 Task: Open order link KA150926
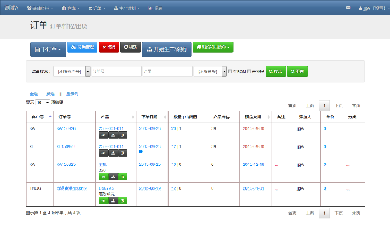(x=66, y=128)
